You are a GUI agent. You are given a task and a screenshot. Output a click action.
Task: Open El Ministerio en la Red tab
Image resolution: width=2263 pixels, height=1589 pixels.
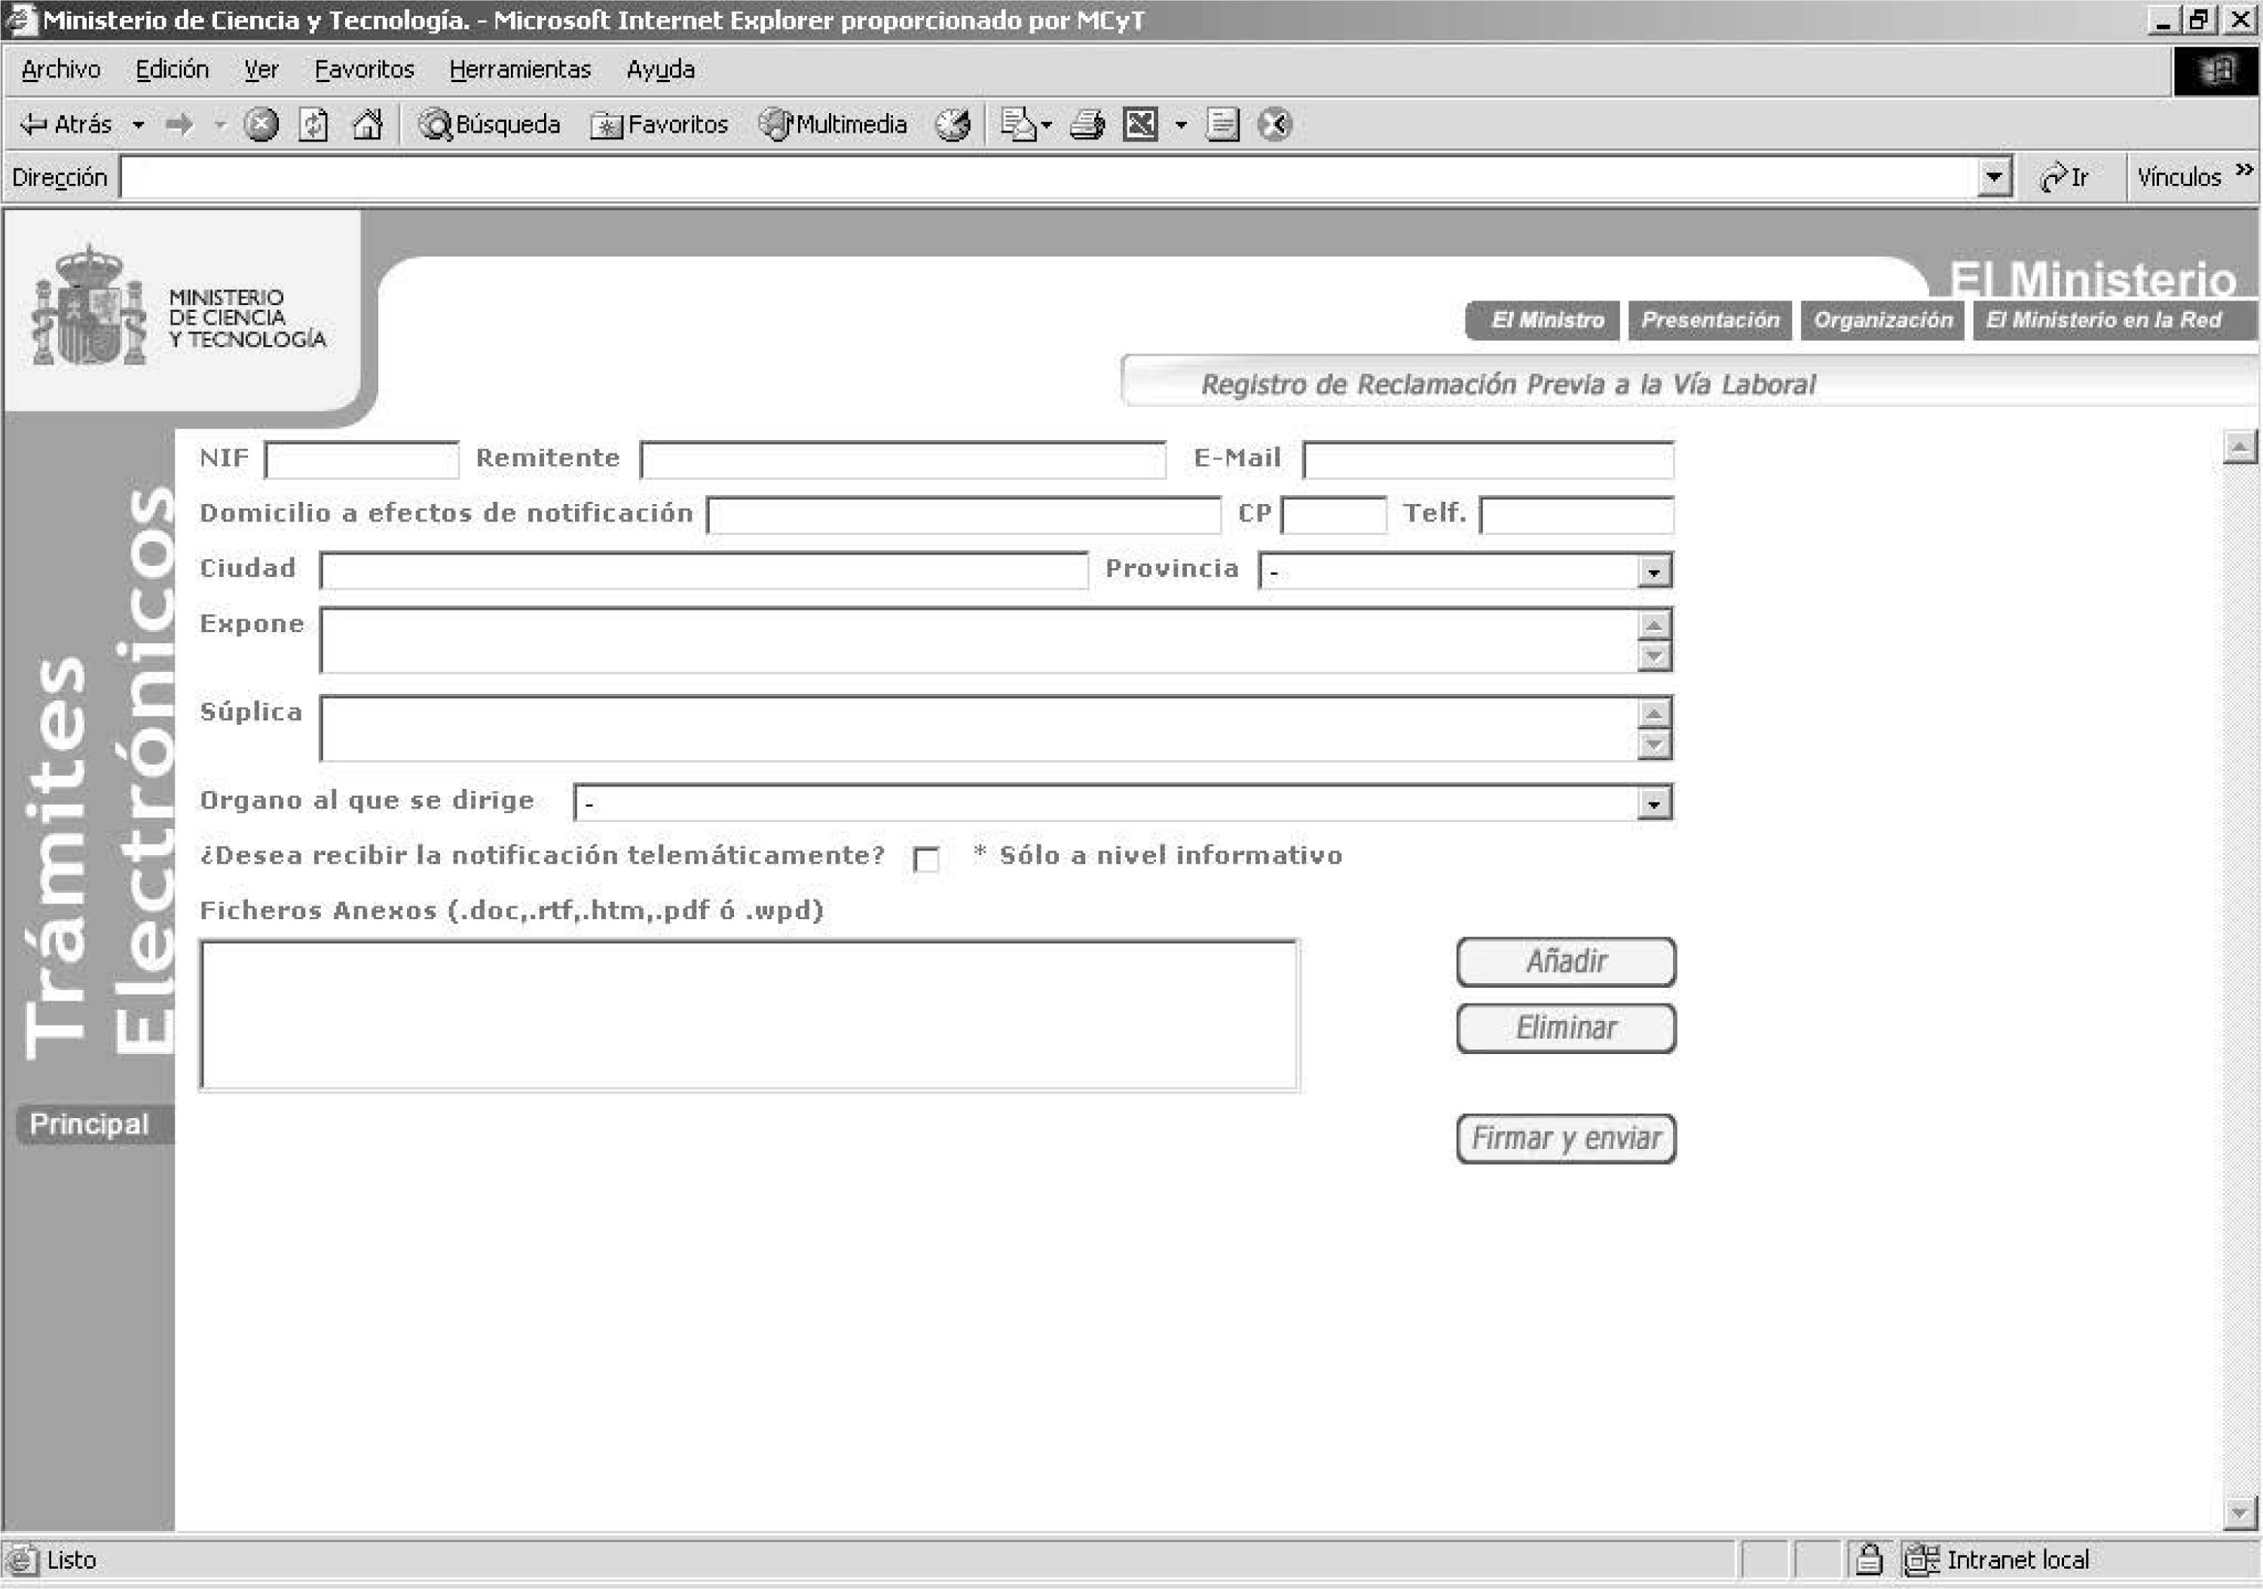pos(2115,322)
